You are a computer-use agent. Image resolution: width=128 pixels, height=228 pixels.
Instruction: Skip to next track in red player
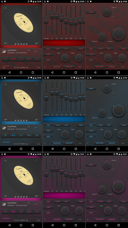point(37,59)
